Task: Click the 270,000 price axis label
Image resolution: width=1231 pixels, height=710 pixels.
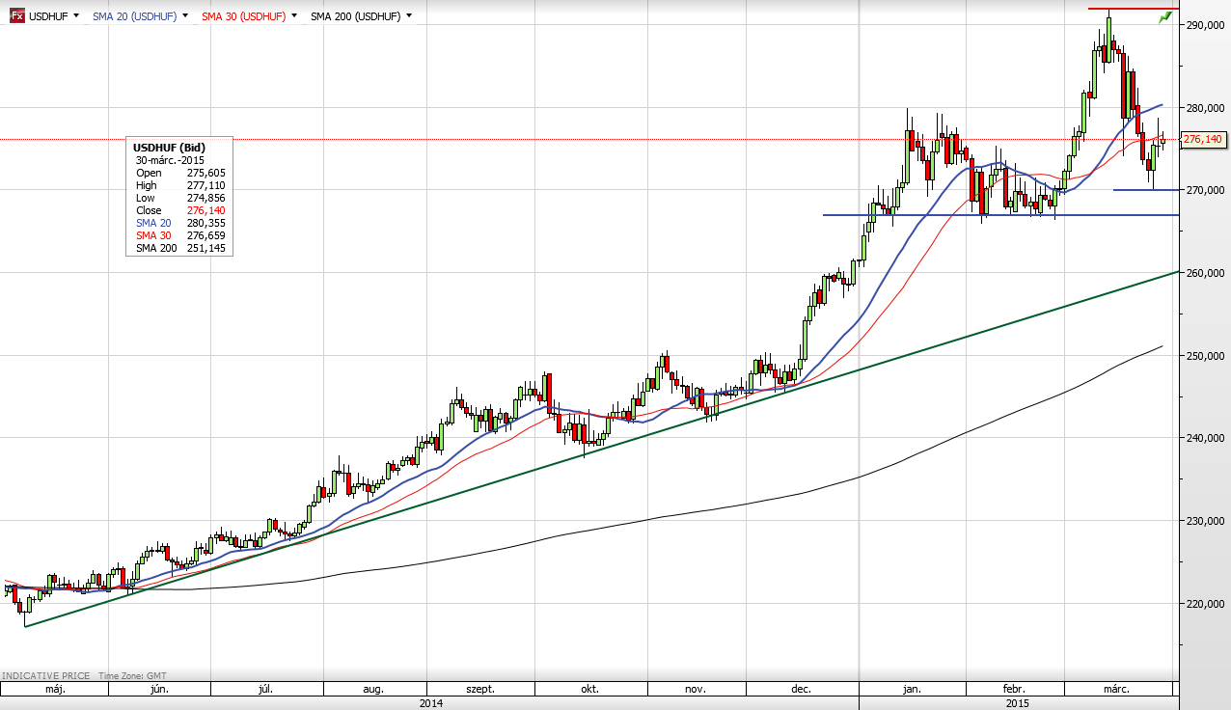Action: coord(1206,191)
